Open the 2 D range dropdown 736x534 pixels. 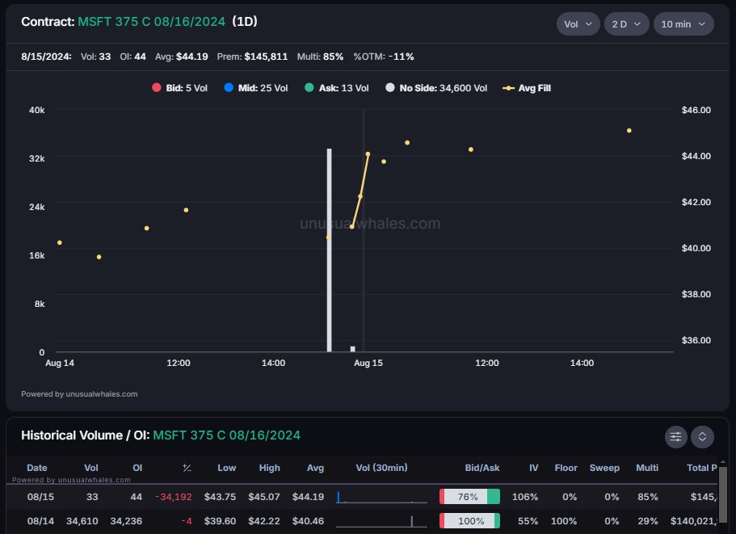tap(626, 24)
